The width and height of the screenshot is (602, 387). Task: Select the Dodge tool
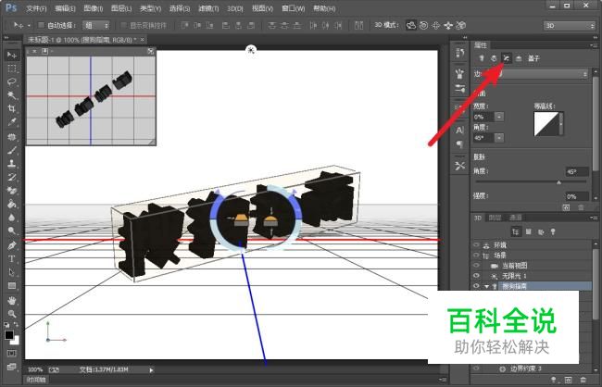[12, 231]
